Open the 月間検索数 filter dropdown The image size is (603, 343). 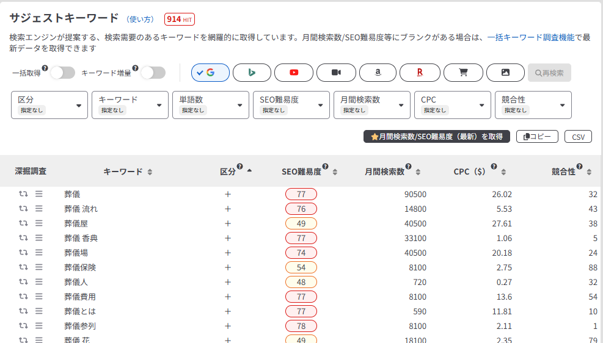coord(372,105)
